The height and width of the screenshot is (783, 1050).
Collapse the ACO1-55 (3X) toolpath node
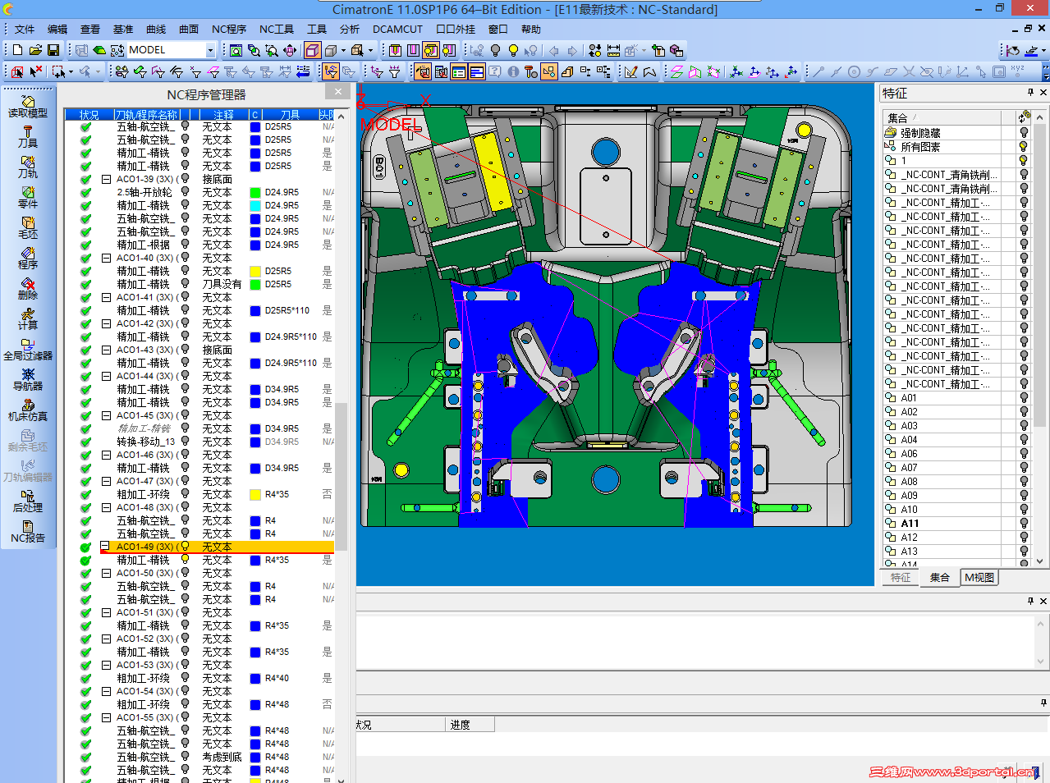[106, 717]
